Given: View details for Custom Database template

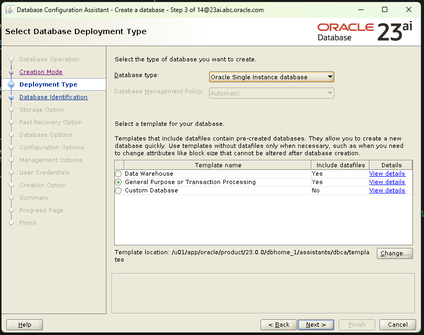Looking at the screenshot, I should click(x=387, y=190).
